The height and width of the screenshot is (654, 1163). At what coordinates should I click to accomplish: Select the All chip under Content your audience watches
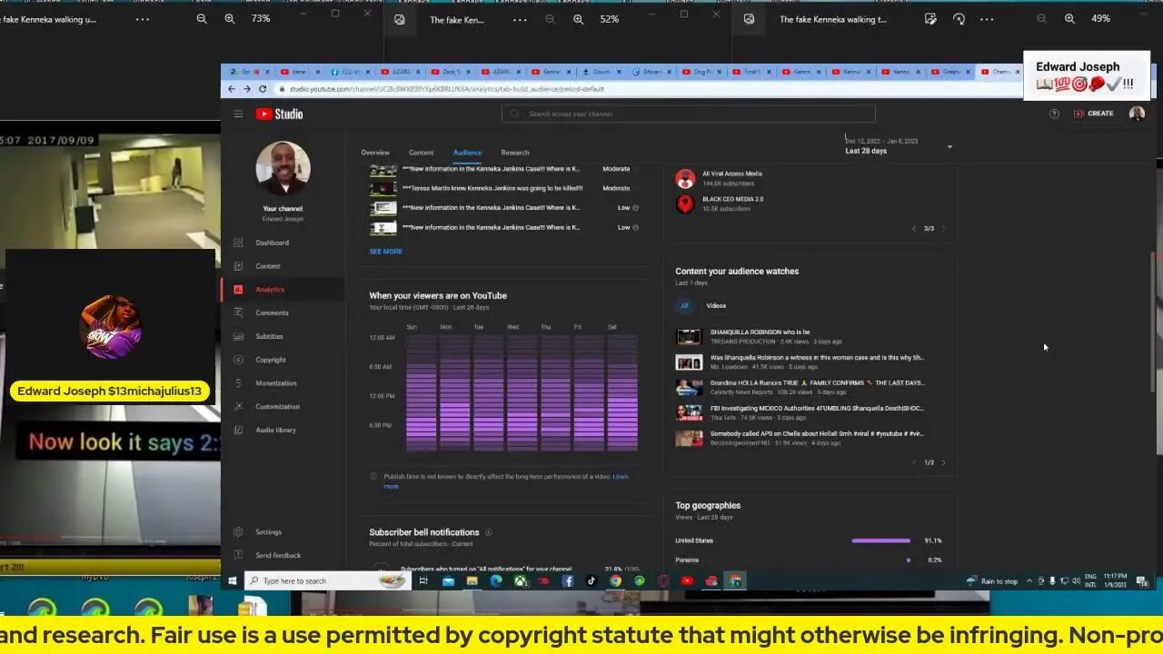[684, 306]
